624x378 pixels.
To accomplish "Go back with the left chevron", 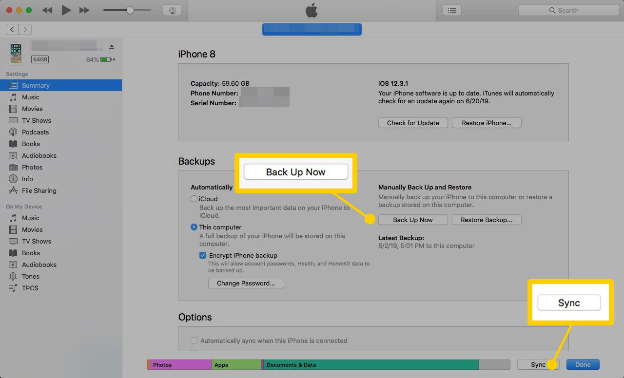I will coord(13,30).
